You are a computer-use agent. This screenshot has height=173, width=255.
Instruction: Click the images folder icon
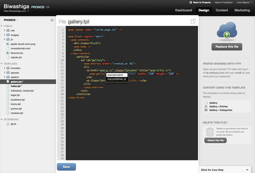pos(8,35)
